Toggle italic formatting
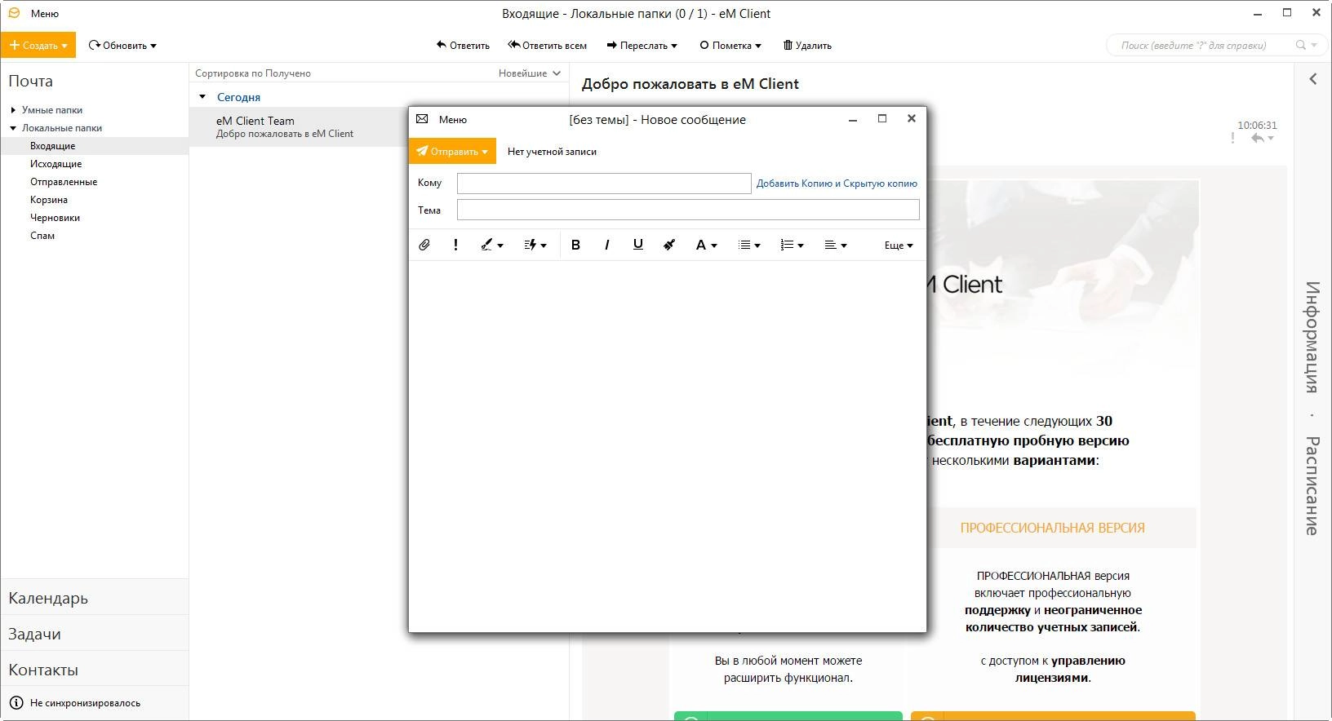Screen dimensions: 1332x721 pos(606,245)
